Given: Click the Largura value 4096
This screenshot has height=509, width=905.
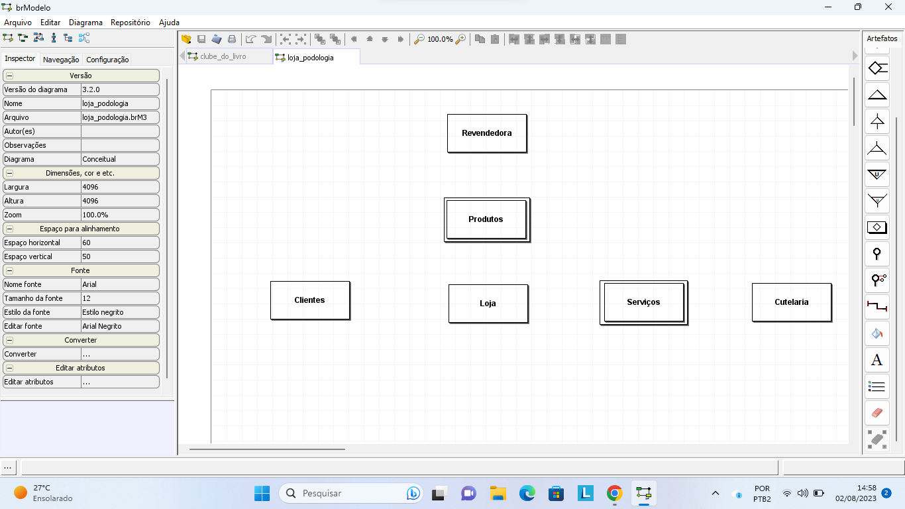Looking at the screenshot, I should [120, 187].
